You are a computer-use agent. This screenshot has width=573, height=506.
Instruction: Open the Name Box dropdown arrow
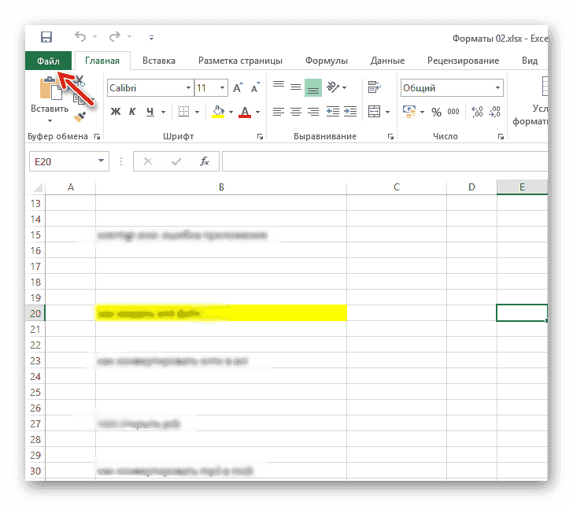tap(101, 161)
